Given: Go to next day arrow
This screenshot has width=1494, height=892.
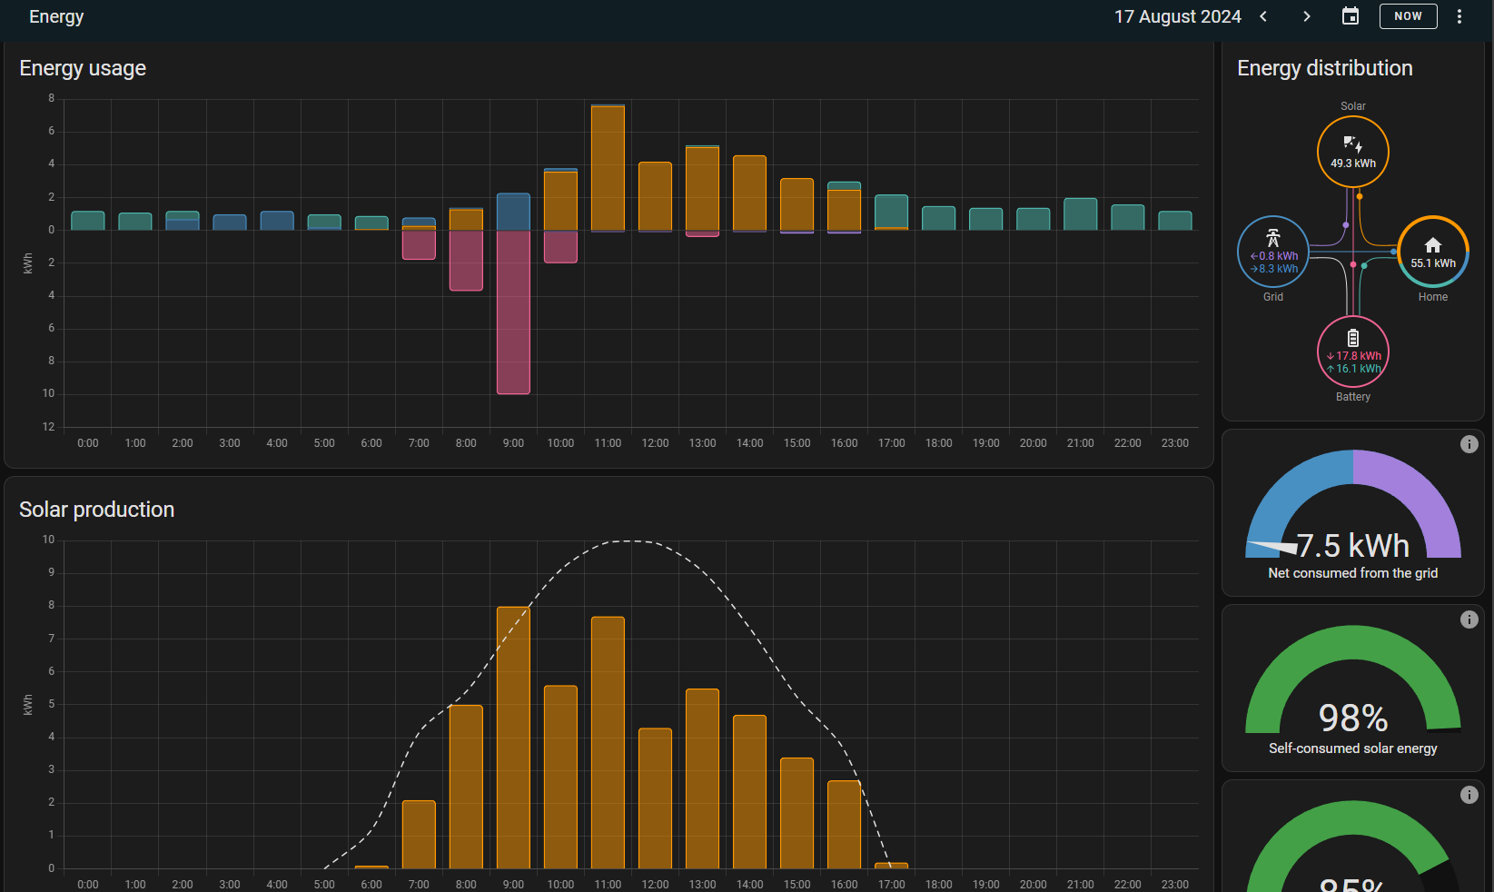Looking at the screenshot, I should 1307,16.
